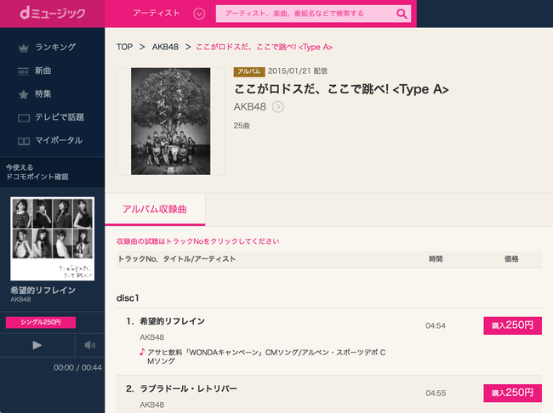Select the アルバム収録曲 tab
This screenshot has width=553, height=413.
(x=155, y=209)
